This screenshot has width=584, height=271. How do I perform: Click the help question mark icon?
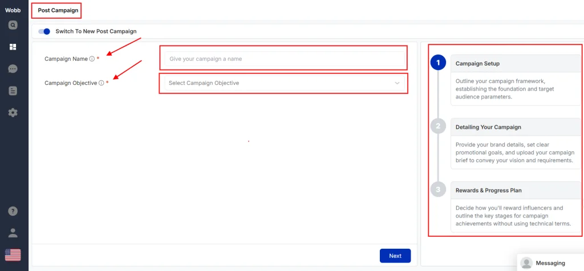pyautogui.click(x=13, y=211)
